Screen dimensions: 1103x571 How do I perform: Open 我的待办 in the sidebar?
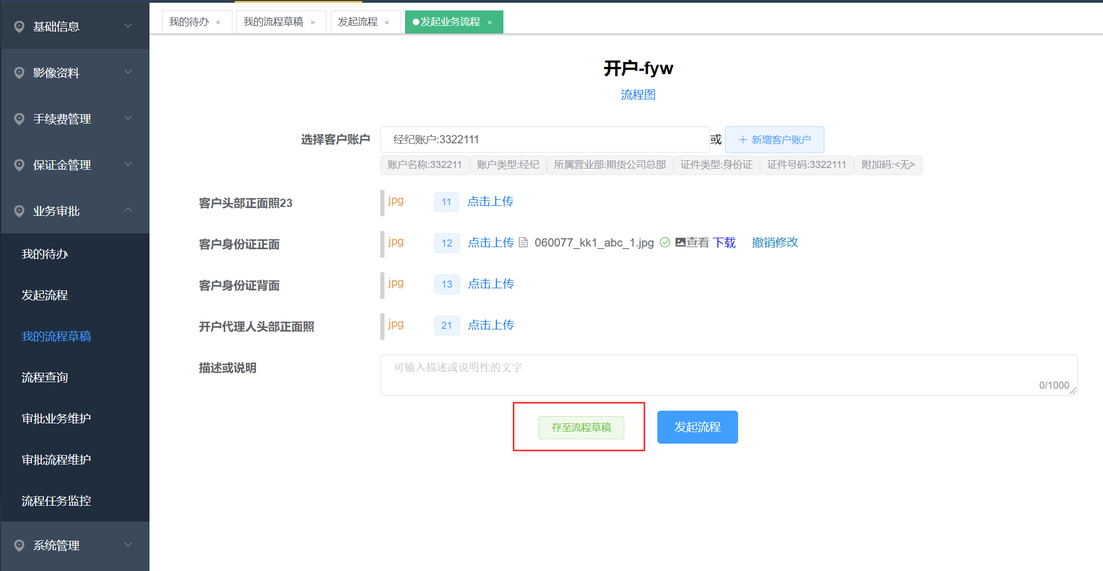pos(75,254)
